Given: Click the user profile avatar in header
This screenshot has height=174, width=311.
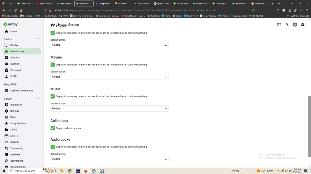Looking at the screenshot, I should click(295, 24).
